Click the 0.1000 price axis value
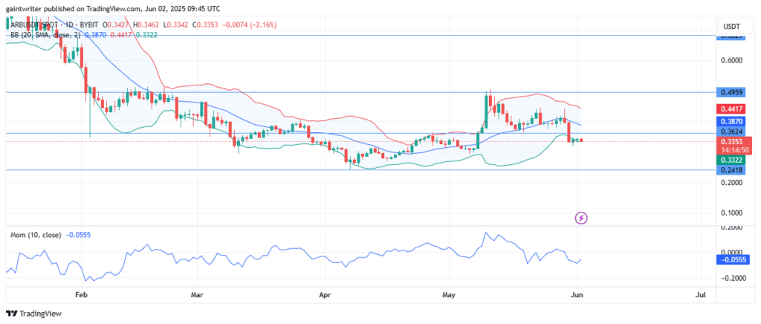 [734, 213]
